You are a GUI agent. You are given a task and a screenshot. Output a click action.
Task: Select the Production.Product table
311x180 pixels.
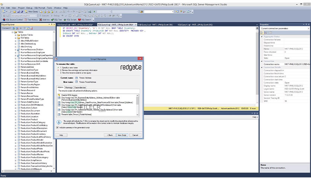click(x=29, y=119)
